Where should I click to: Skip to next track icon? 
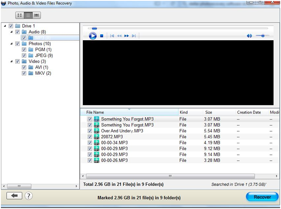(134, 36)
